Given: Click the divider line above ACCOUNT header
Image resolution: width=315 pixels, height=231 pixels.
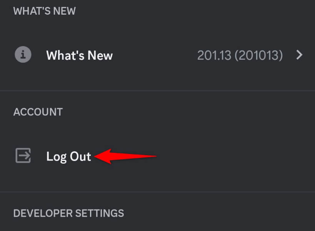Looking at the screenshot, I should click(x=157, y=91).
